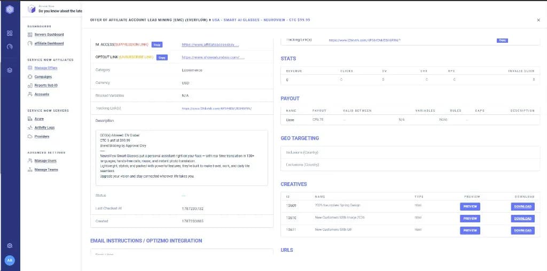Click the cloud icon beside Providers
Viewport: 547px width, 271px height.
coord(30,136)
